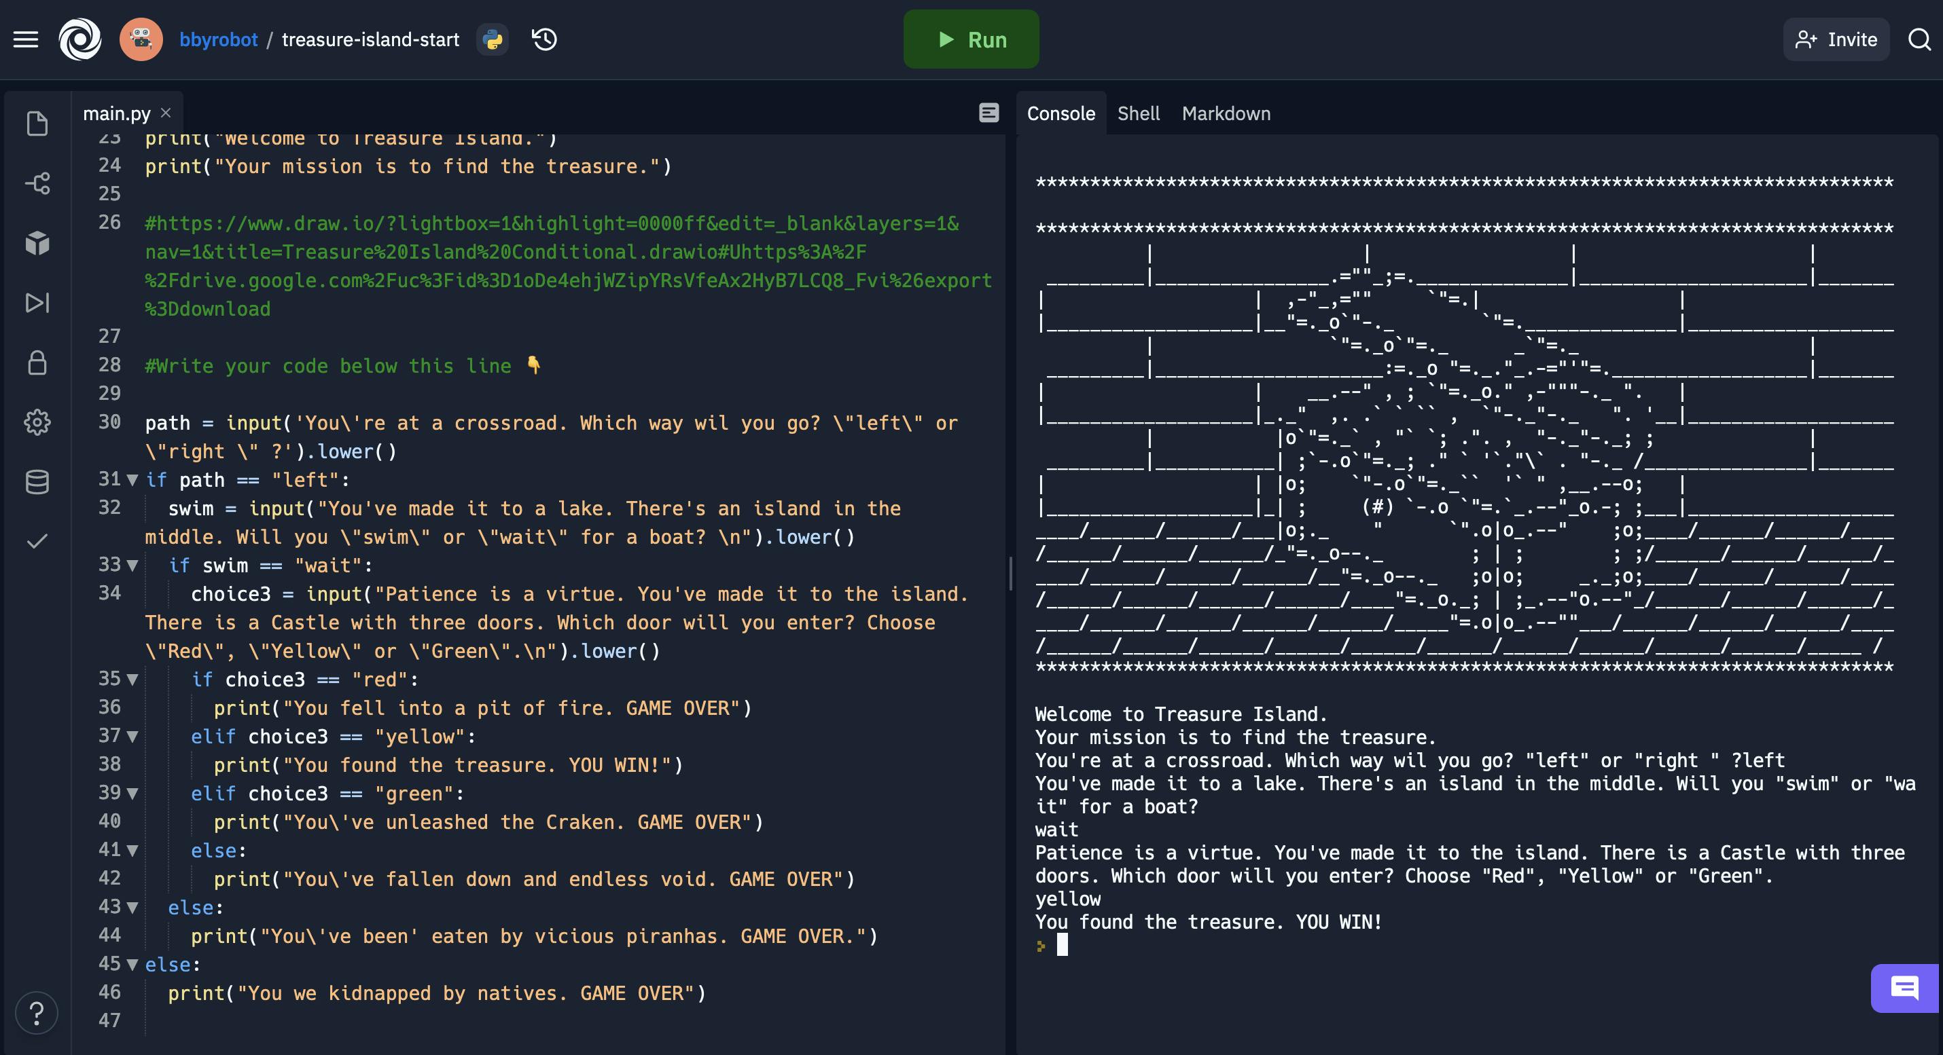The width and height of the screenshot is (1943, 1055).
Task: Click the settings gear icon in sidebar
Action: point(35,422)
